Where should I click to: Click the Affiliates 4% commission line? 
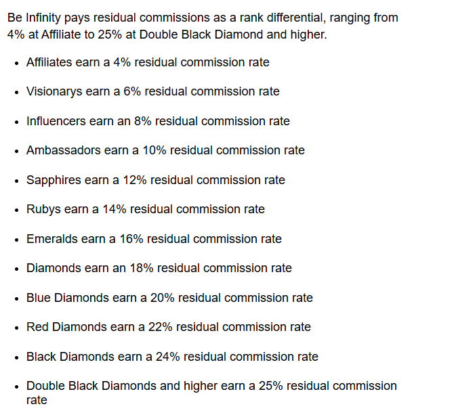pos(148,62)
